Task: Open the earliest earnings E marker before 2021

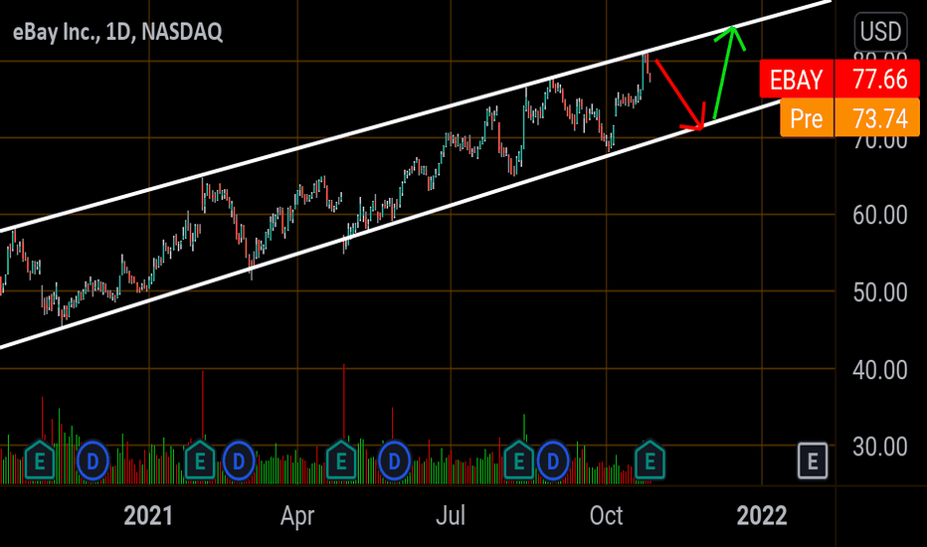Action: (x=40, y=460)
